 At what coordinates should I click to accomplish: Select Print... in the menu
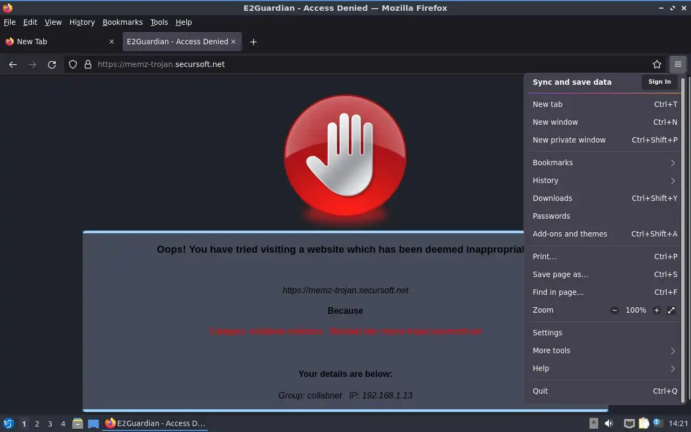pos(605,256)
